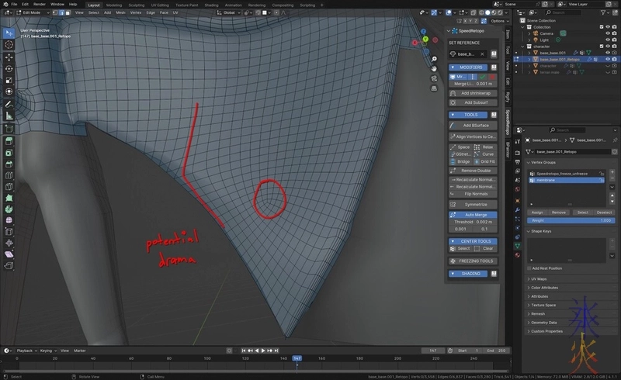The height and width of the screenshot is (380, 621).
Task: Switch to the Sculpting workspace tab
Action: [135, 4]
